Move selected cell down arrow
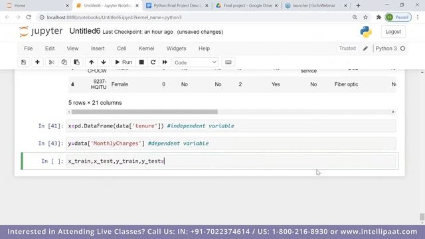This screenshot has width=425, height=239. click(104, 62)
